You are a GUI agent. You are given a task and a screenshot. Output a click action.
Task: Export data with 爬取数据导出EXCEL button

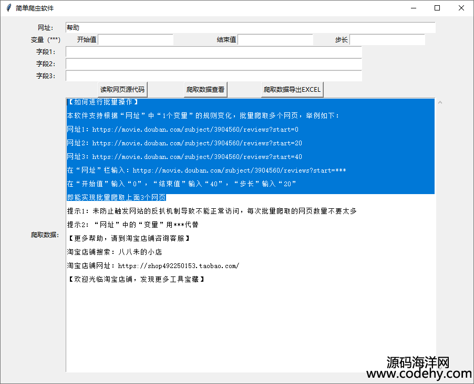pyautogui.click(x=292, y=90)
